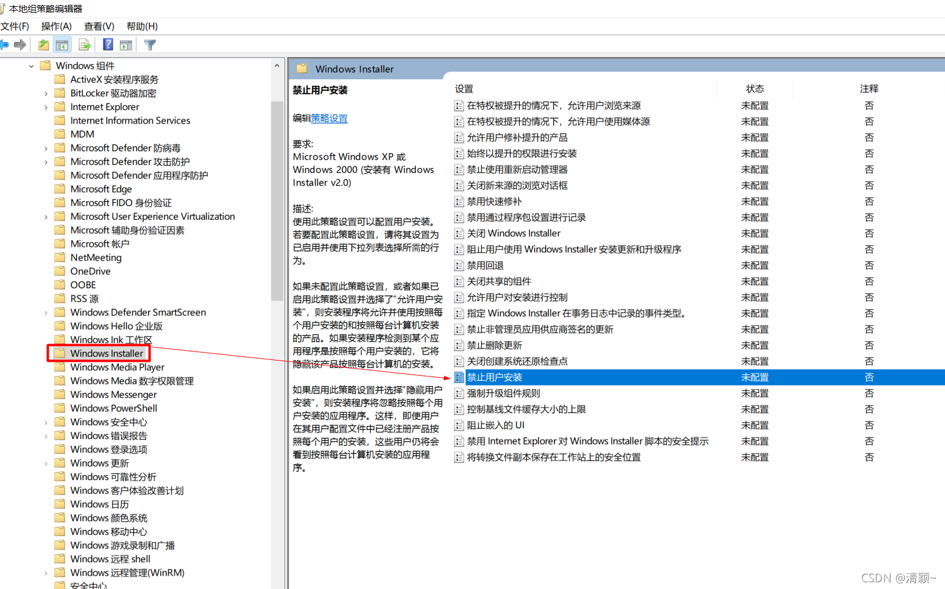Expand the Windows Defender SmartScreen node
This screenshot has width=945, height=589.
click(46, 312)
